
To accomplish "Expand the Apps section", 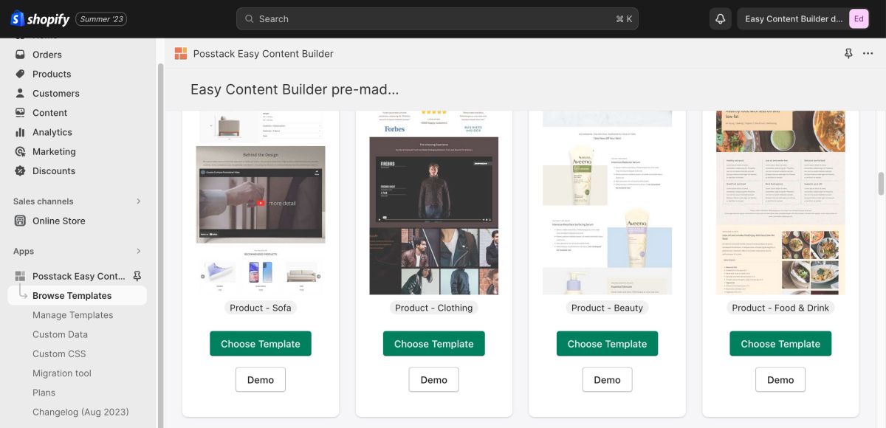I will tap(138, 251).
